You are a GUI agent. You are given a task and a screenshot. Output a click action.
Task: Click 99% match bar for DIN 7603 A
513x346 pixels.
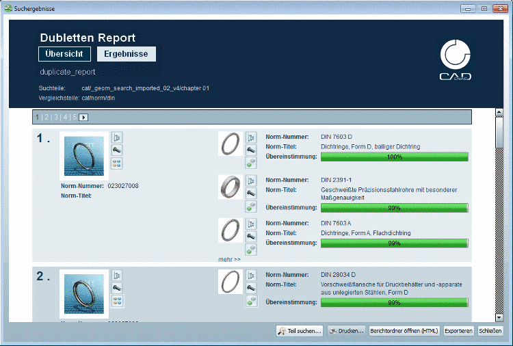point(394,243)
